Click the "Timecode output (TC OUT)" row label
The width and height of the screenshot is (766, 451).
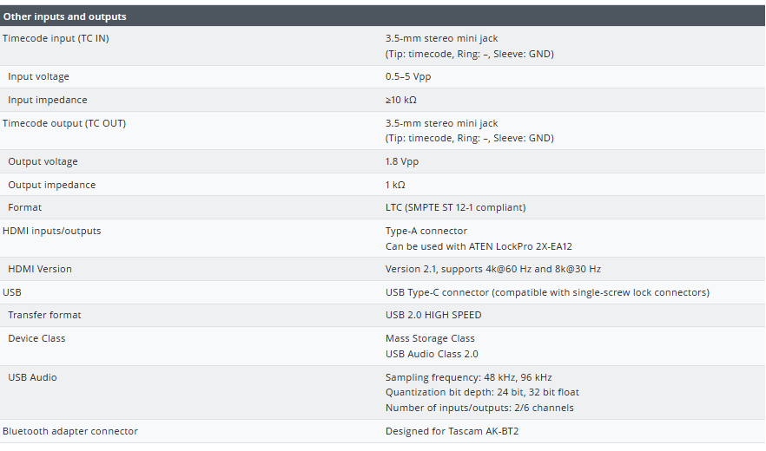pos(64,123)
